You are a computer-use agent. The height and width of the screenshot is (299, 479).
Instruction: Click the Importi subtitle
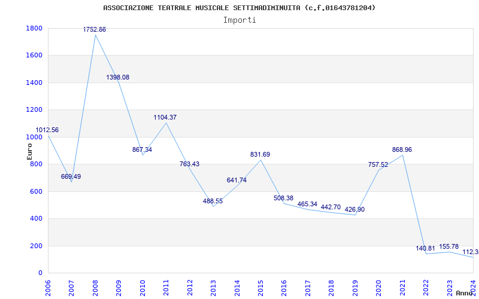click(x=239, y=20)
